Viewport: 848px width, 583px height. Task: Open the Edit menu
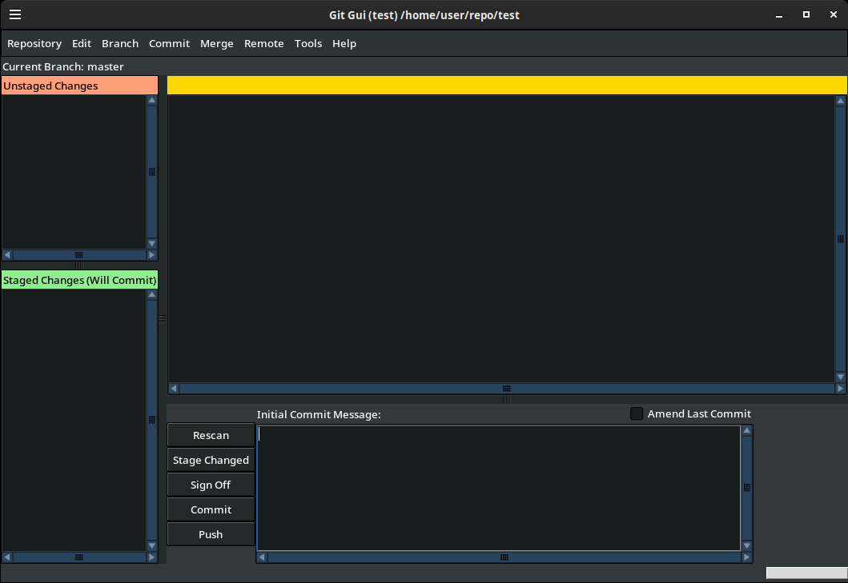[x=82, y=44]
